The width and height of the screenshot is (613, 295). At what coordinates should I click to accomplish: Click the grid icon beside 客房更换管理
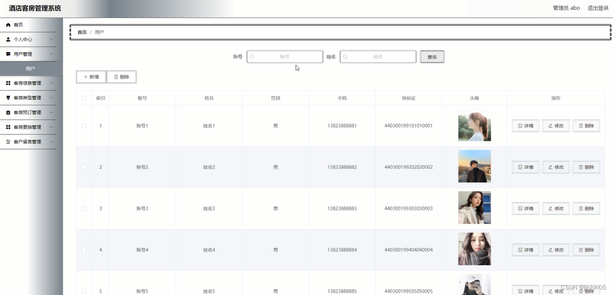coord(8,127)
